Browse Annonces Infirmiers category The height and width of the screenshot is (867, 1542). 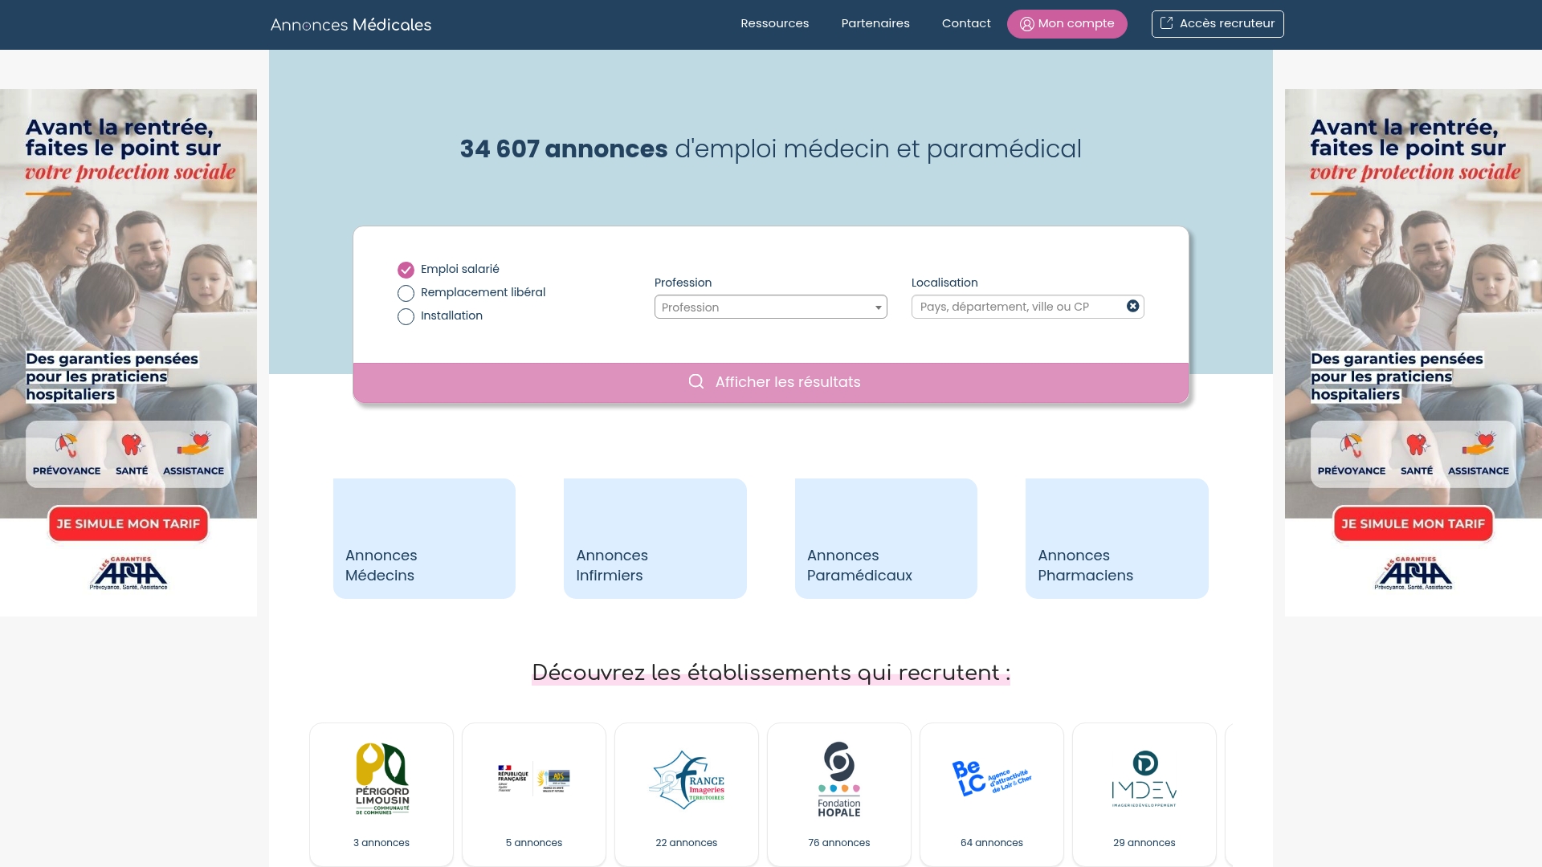tap(655, 538)
